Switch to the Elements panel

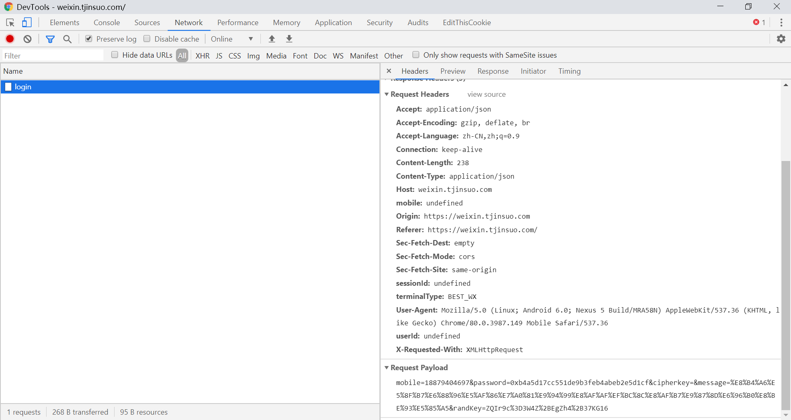point(65,23)
